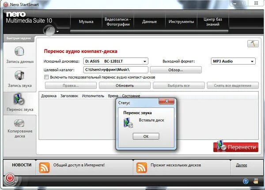Follow the Далее link
265x190 pixels.
tap(241, 165)
